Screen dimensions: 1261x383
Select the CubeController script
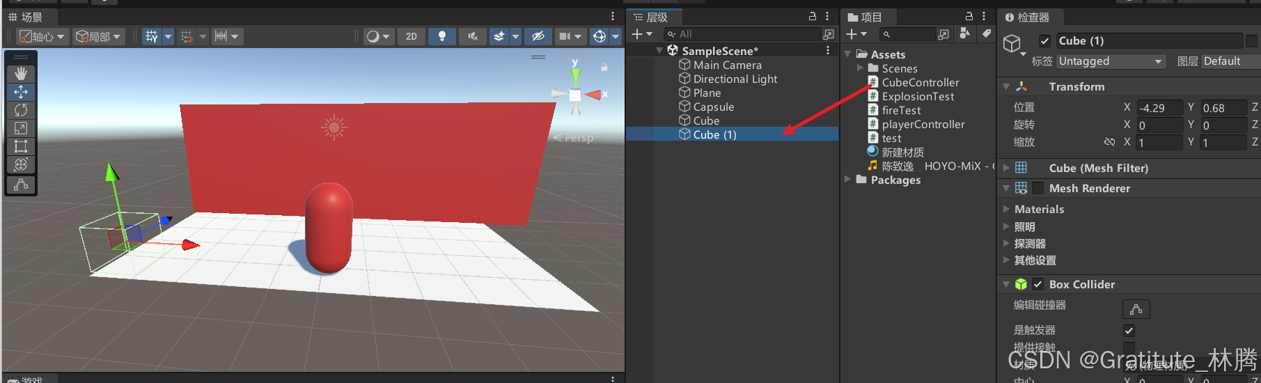tap(920, 82)
